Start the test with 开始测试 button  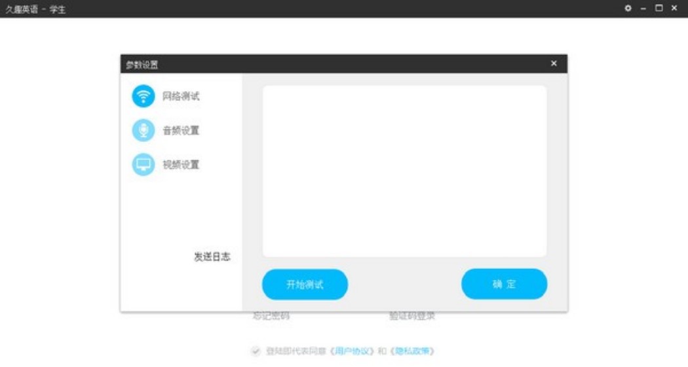(x=305, y=284)
